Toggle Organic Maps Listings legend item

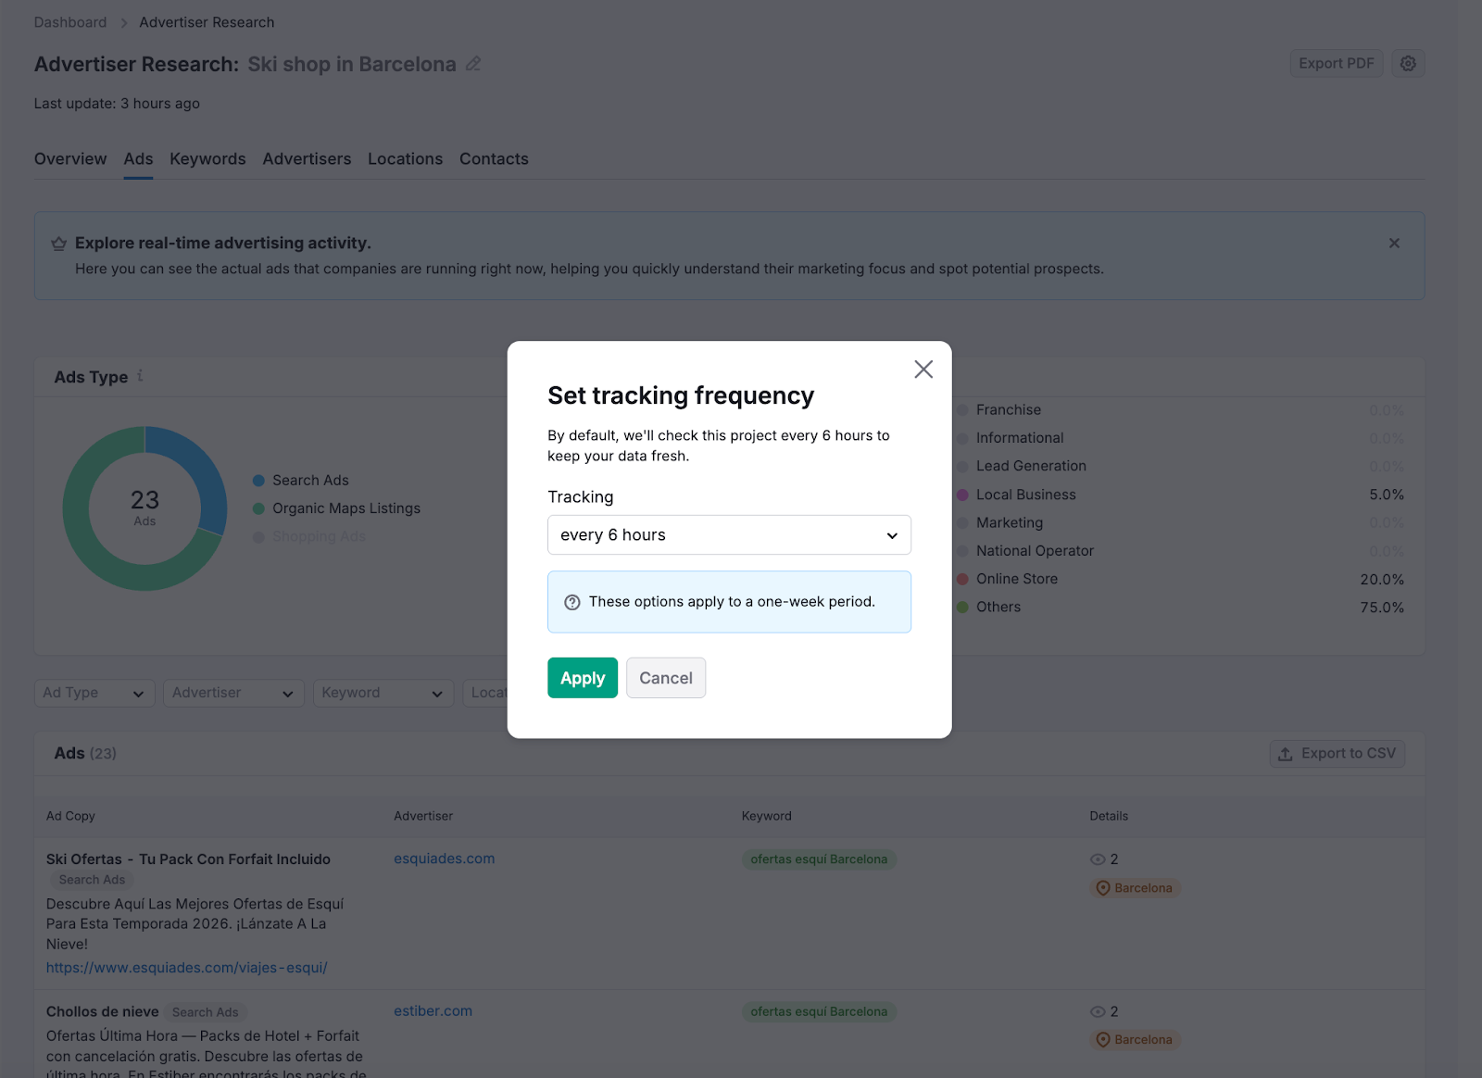tap(345, 508)
